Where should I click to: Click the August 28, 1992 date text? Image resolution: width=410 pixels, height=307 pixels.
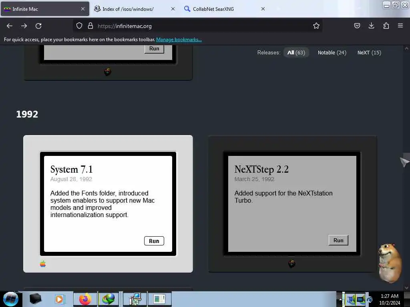coord(71,179)
